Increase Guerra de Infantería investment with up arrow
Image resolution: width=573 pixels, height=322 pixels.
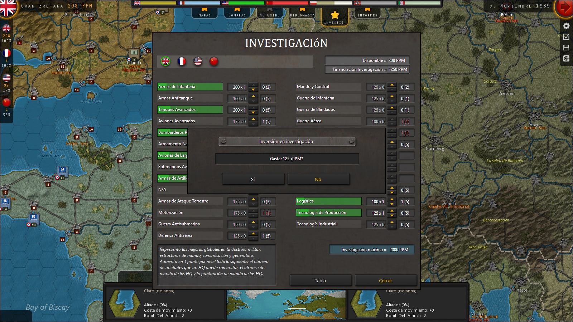pos(392,96)
